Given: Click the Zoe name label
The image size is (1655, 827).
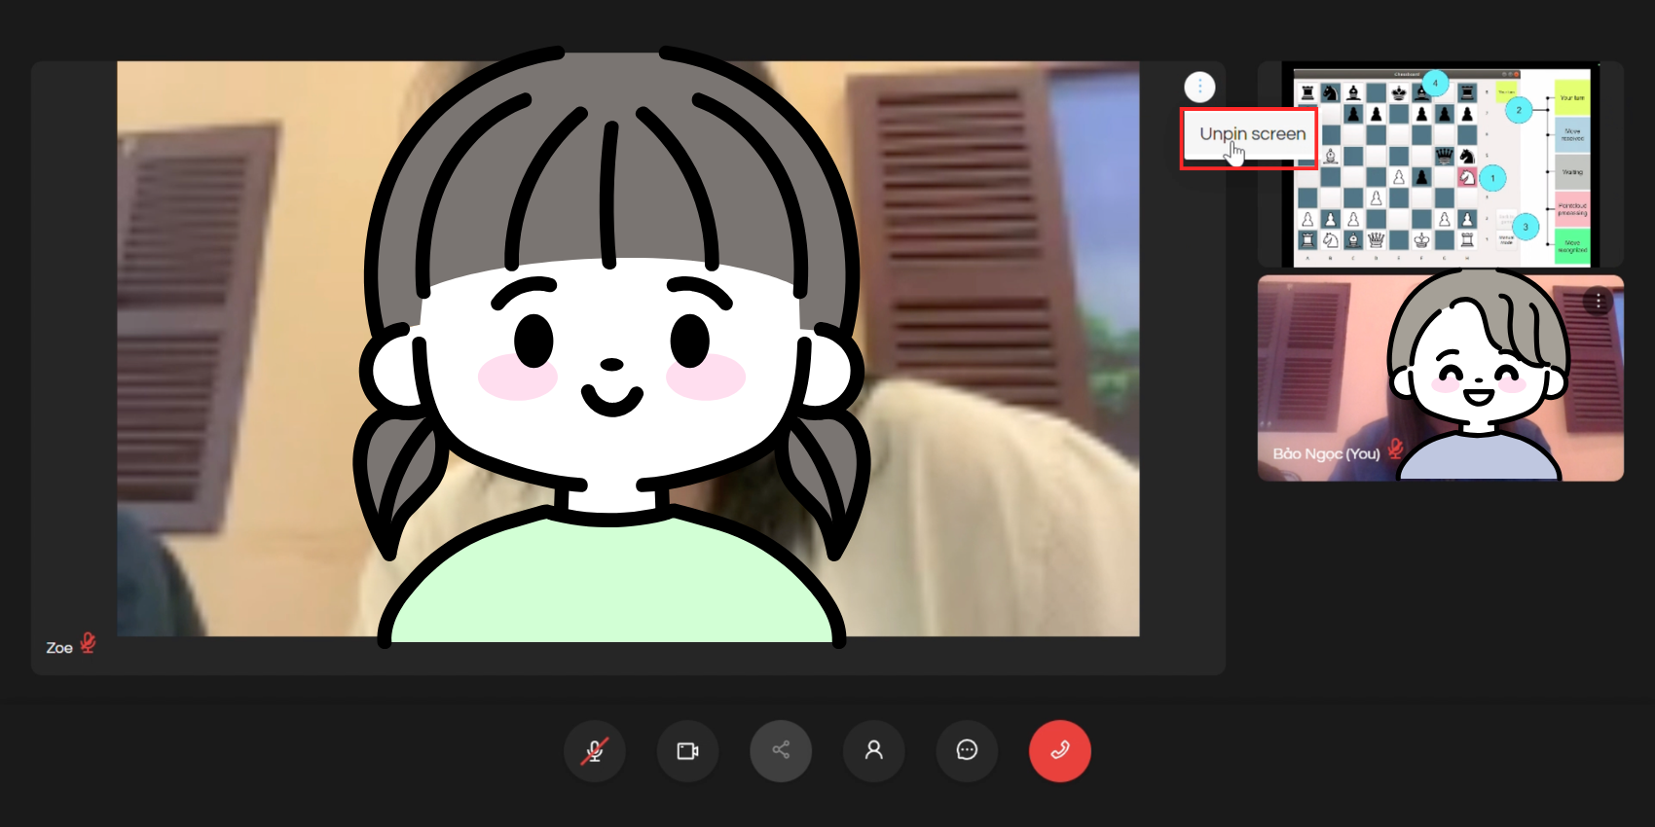Looking at the screenshot, I should pos(59,648).
